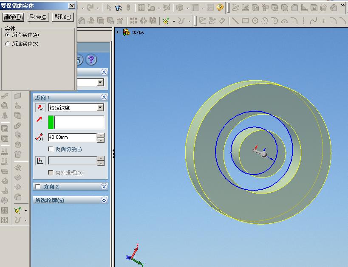The height and width of the screenshot is (267, 348).
Task: Choose the Line sketch tool
Action: coord(235,21)
